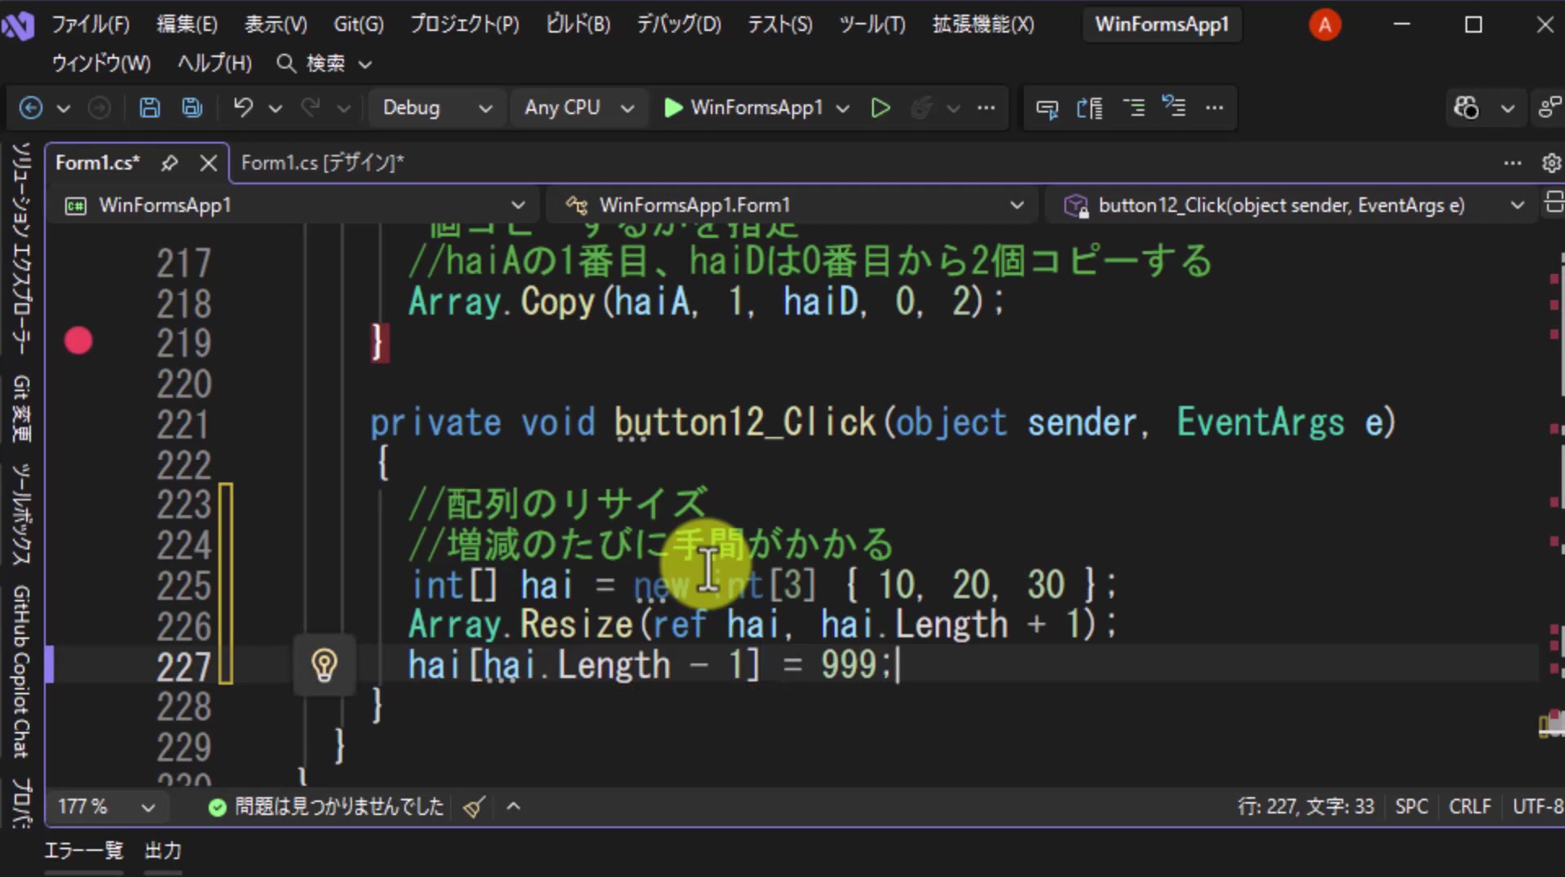This screenshot has width=1565, height=877.
Task: Open editor settings gear icon
Action: point(1551,163)
